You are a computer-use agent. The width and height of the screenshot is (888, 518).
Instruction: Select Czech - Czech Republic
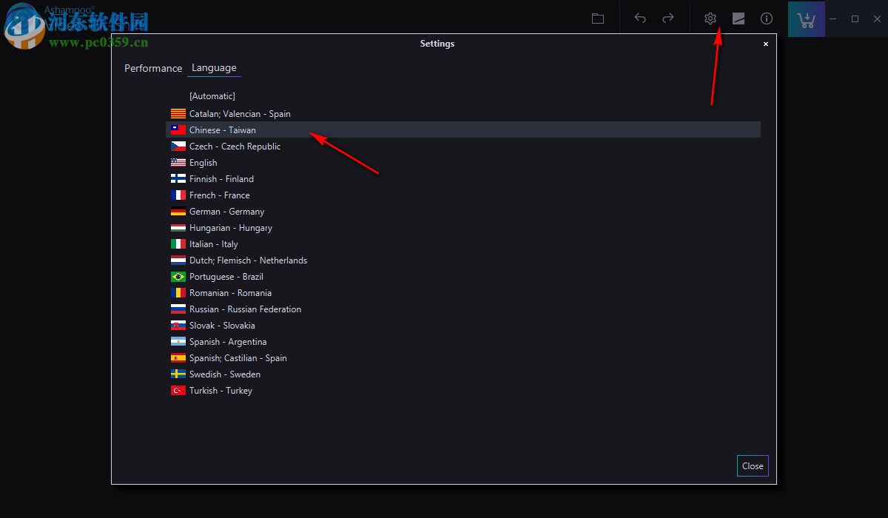[x=463, y=147]
